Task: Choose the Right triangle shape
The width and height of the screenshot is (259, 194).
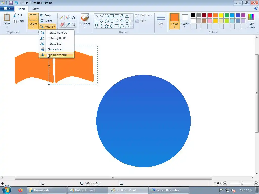Action: [96, 21]
